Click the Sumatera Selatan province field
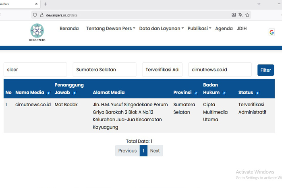Viewport: 282px width, 188px height. click(104, 70)
